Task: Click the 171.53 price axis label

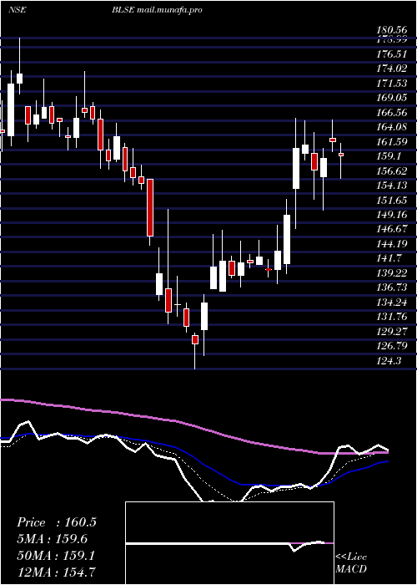Action: 392,84
